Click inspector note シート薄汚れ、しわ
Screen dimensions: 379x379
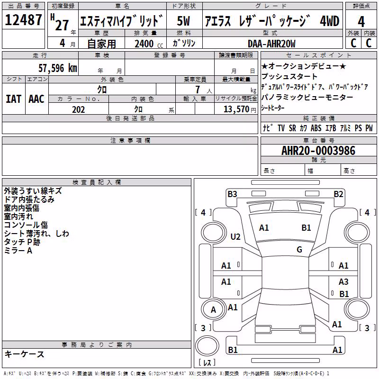coord(36,234)
